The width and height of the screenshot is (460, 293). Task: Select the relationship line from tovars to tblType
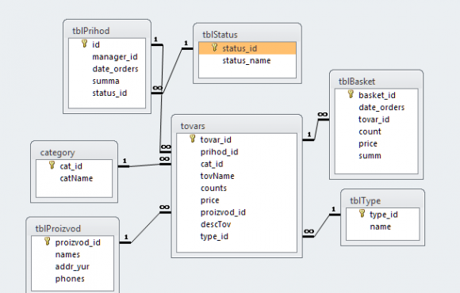pyautogui.click(x=321, y=226)
